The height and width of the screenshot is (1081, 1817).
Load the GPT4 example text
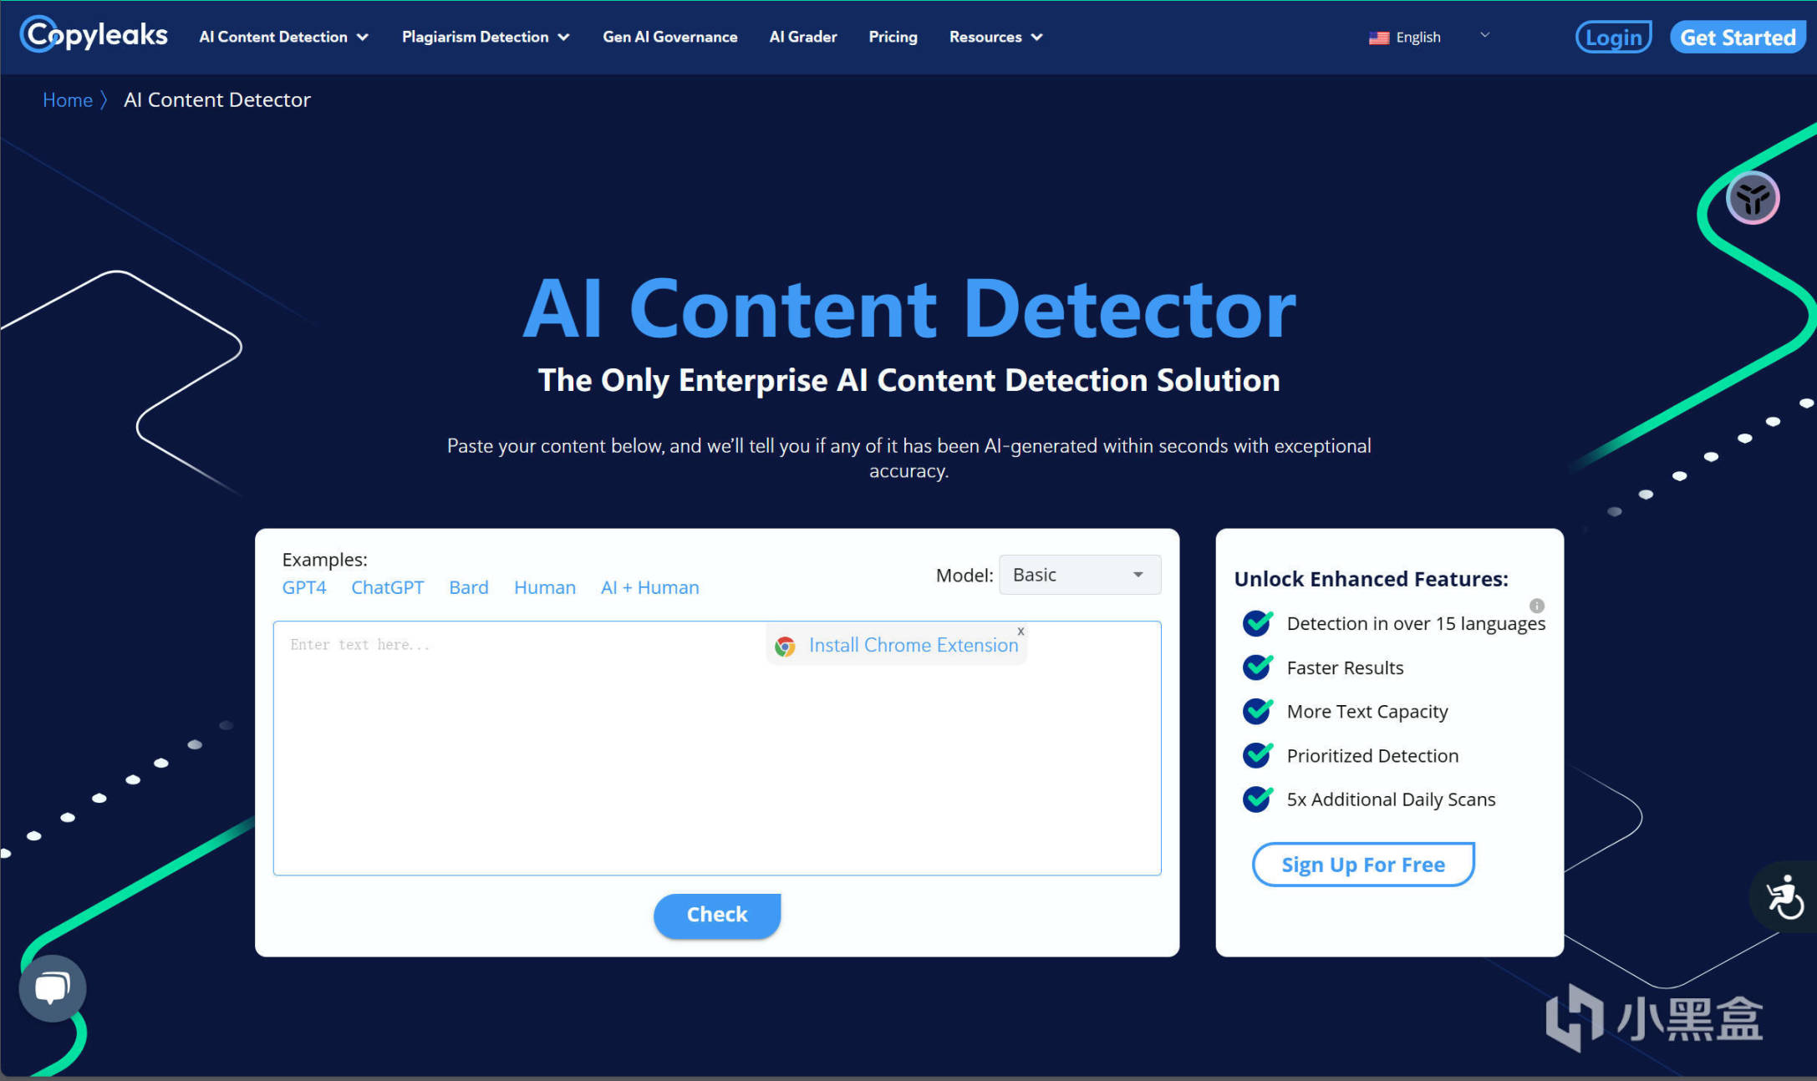[x=303, y=587]
